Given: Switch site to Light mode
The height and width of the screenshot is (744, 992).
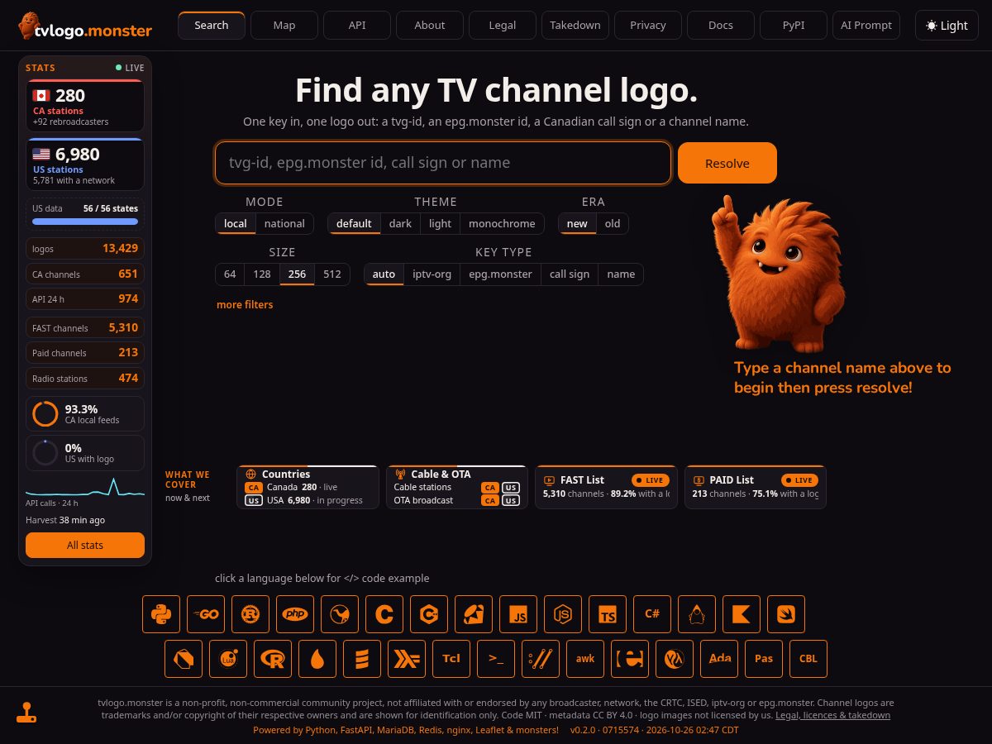Looking at the screenshot, I should tap(947, 26).
